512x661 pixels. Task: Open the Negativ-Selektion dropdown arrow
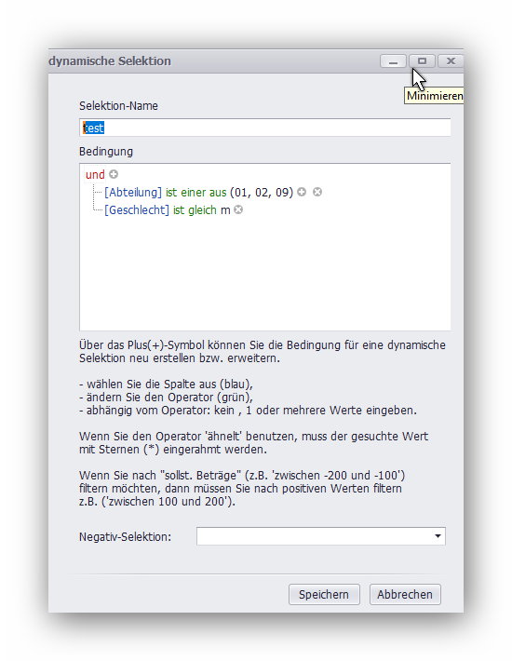438,536
